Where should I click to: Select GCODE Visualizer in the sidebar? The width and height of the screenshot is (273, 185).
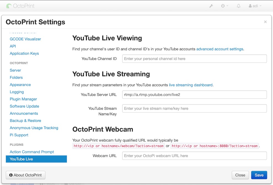pyautogui.click(x=25, y=39)
